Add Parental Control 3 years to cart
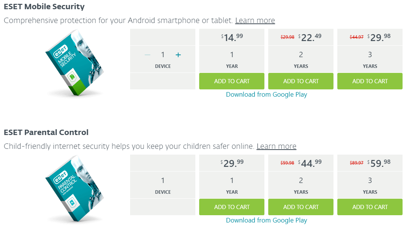 click(370, 207)
